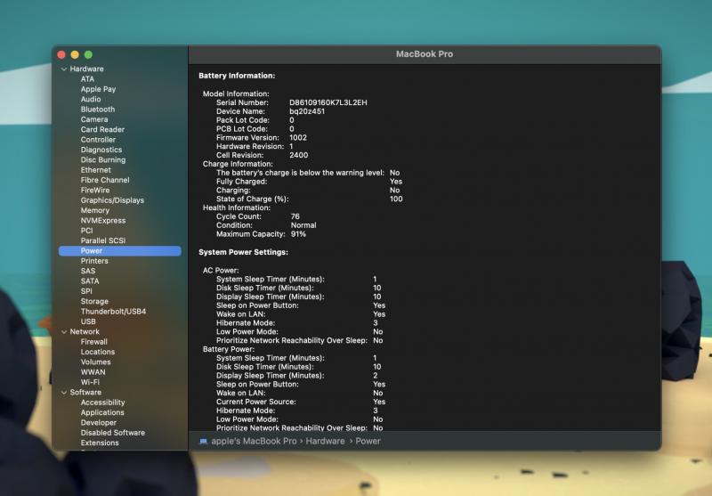Select Volumes under Network
This screenshot has height=496, width=712.
point(96,362)
